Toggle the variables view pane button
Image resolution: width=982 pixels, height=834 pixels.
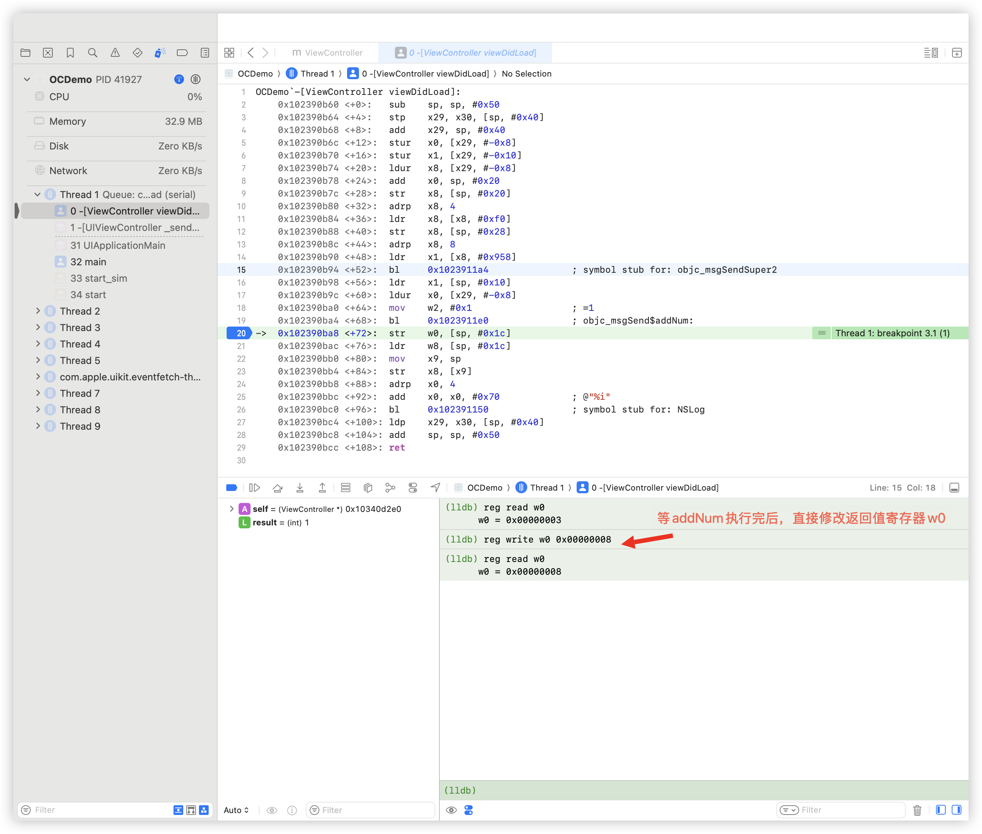(941, 810)
